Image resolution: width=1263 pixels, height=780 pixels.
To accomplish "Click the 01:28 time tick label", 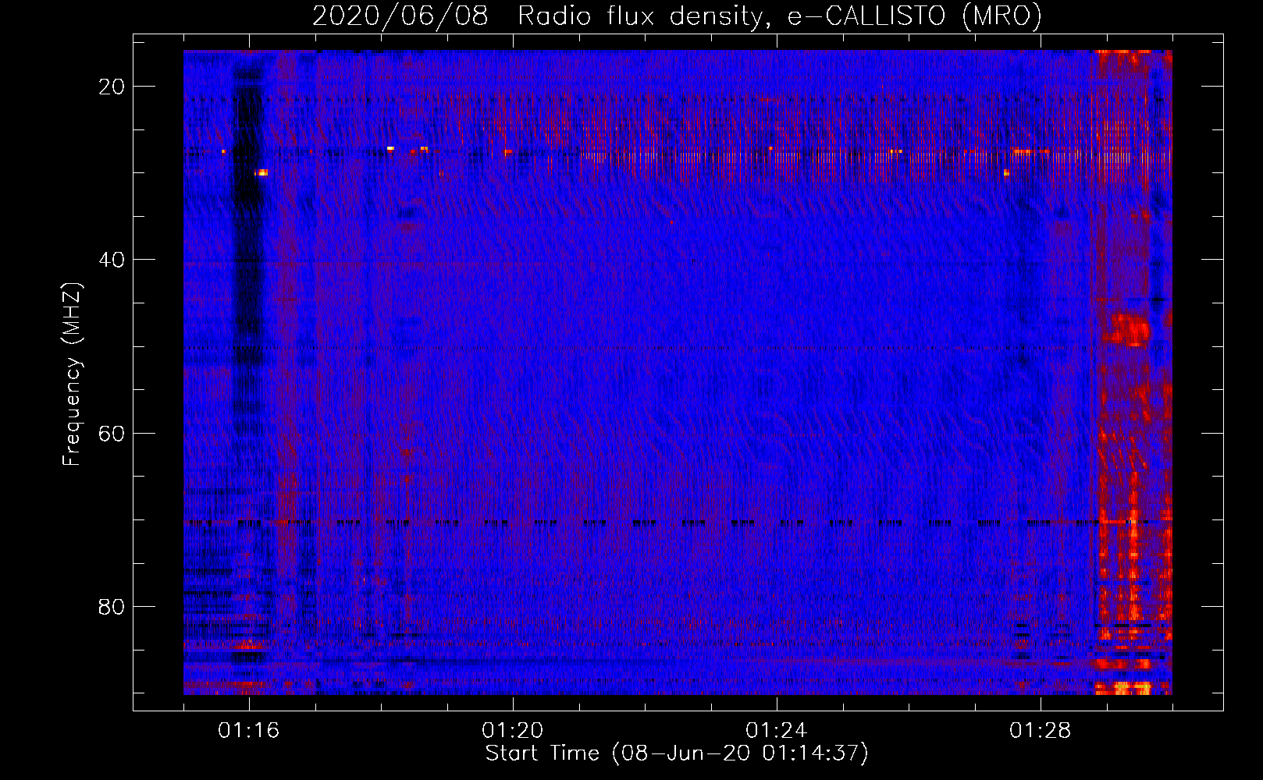I will coord(1041,731).
